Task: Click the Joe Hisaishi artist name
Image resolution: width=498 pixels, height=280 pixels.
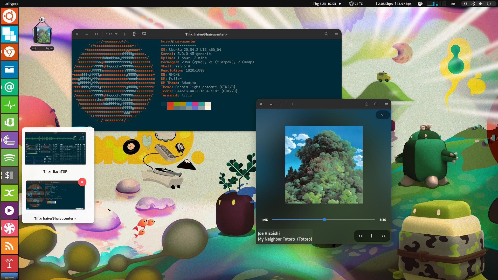Action: tap(269, 233)
